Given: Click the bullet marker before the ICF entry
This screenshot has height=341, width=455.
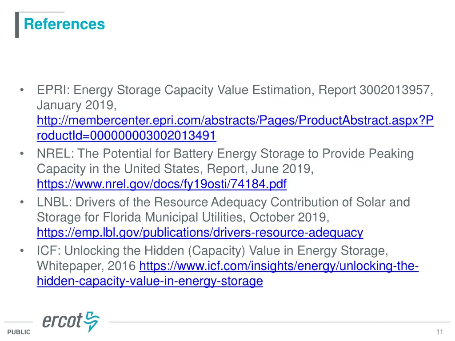Looking at the screenshot, I should (x=22, y=251).
